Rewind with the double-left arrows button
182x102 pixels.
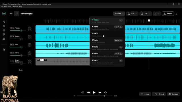(88, 92)
